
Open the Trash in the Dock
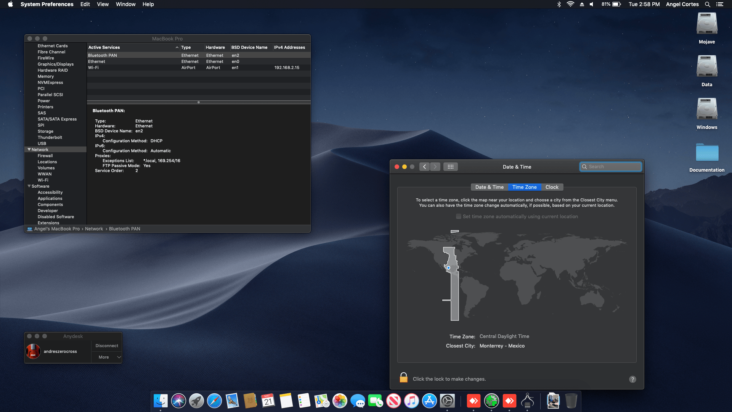pos(571,401)
